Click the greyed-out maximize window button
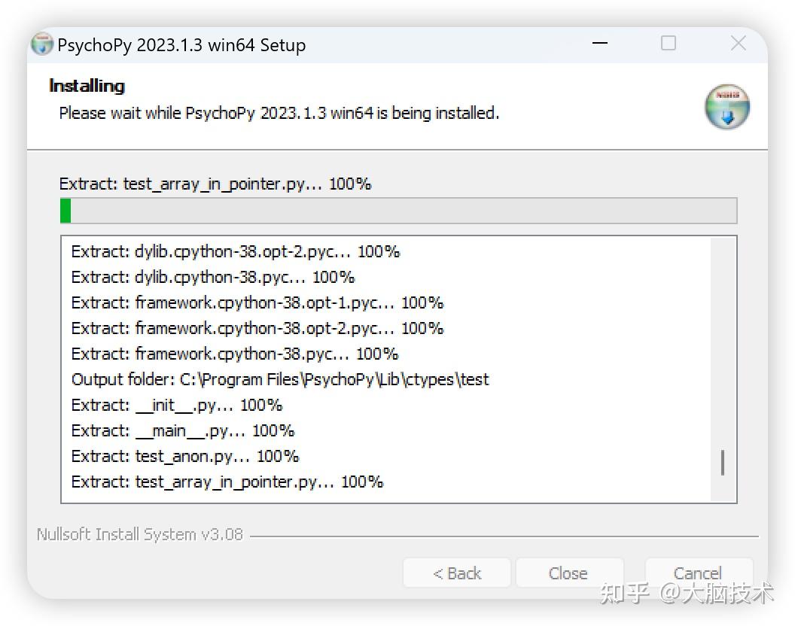 pos(668,44)
